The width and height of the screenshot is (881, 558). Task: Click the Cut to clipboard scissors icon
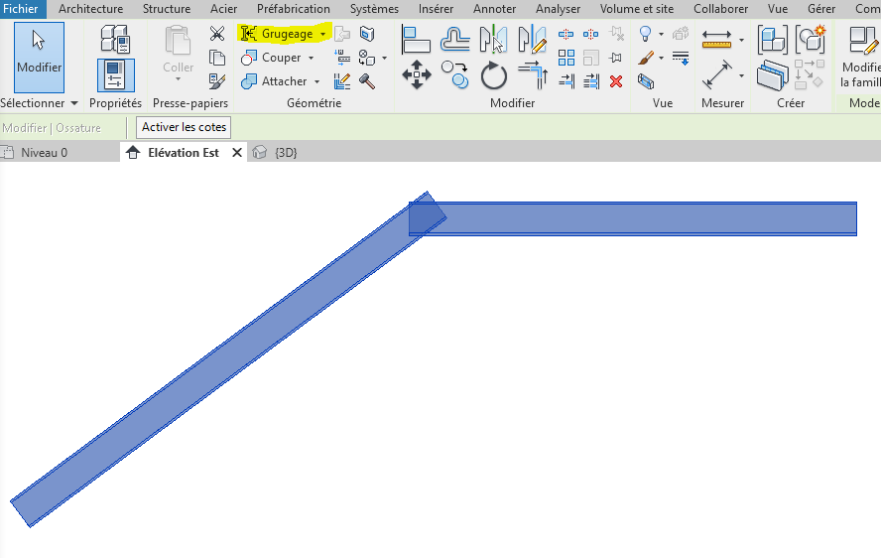click(x=217, y=34)
